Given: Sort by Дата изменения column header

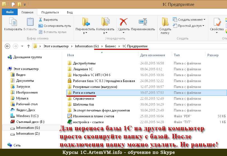Looking at the screenshot, I should 153,55.
